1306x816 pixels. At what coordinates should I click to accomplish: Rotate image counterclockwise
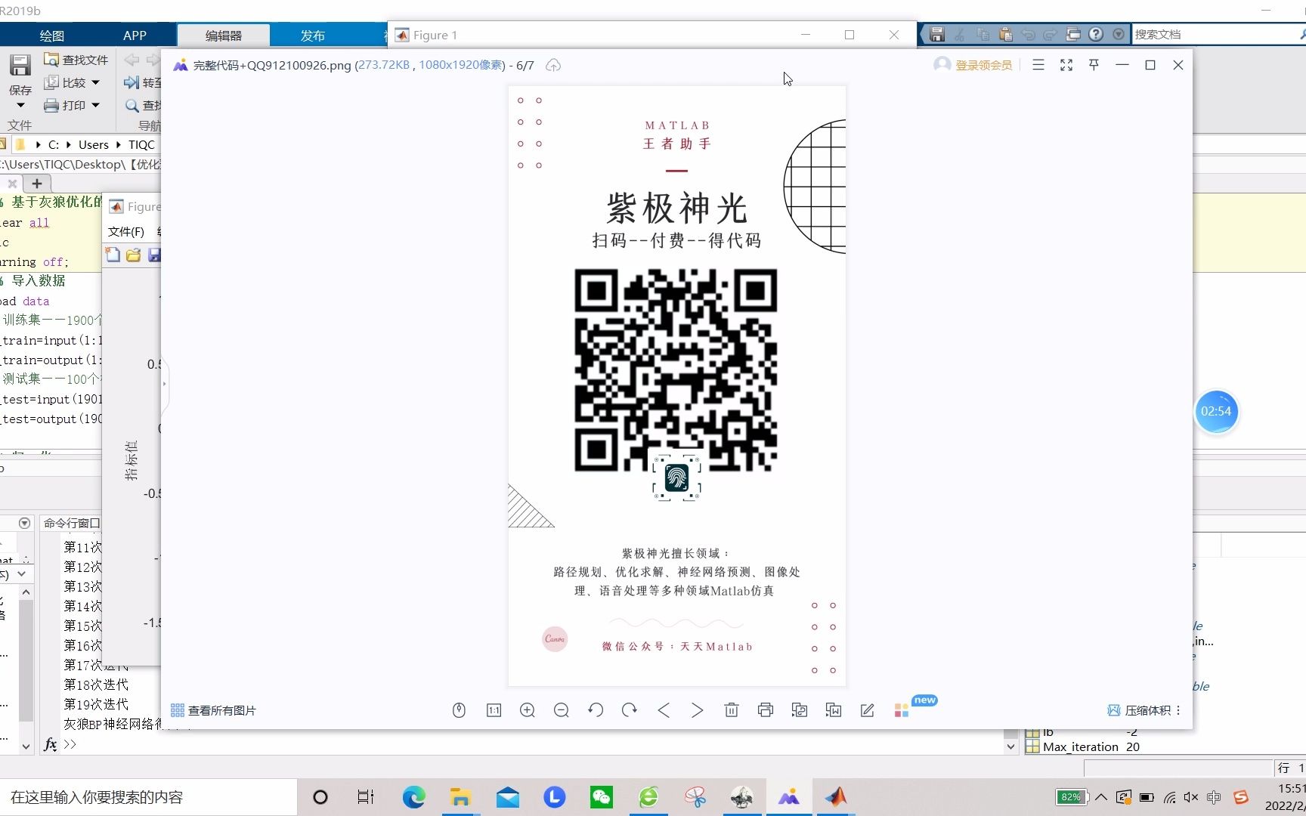click(596, 710)
